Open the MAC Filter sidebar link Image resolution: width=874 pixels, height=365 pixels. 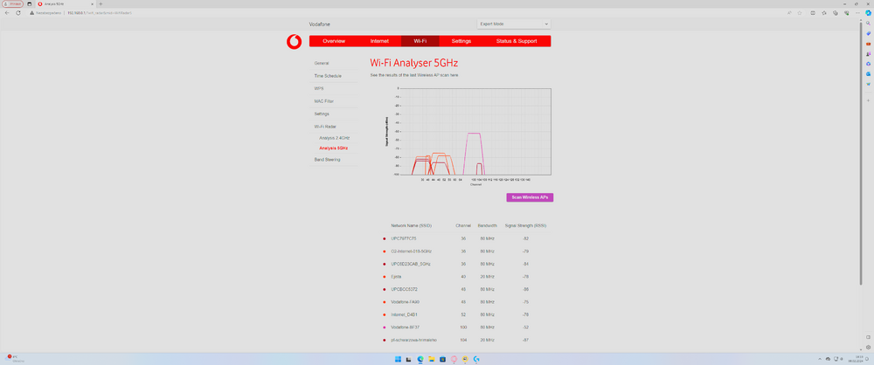tap(323, 101)
